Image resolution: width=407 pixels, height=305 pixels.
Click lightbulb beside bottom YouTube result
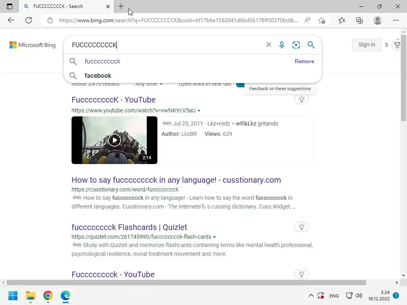302,274
